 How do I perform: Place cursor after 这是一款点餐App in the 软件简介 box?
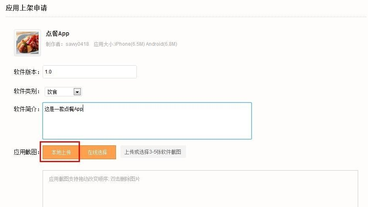coord(84,109)
